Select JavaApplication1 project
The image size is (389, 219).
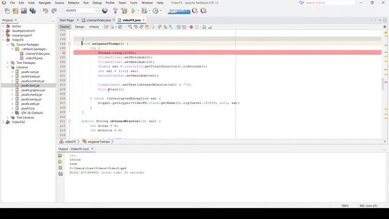point(23,31)
